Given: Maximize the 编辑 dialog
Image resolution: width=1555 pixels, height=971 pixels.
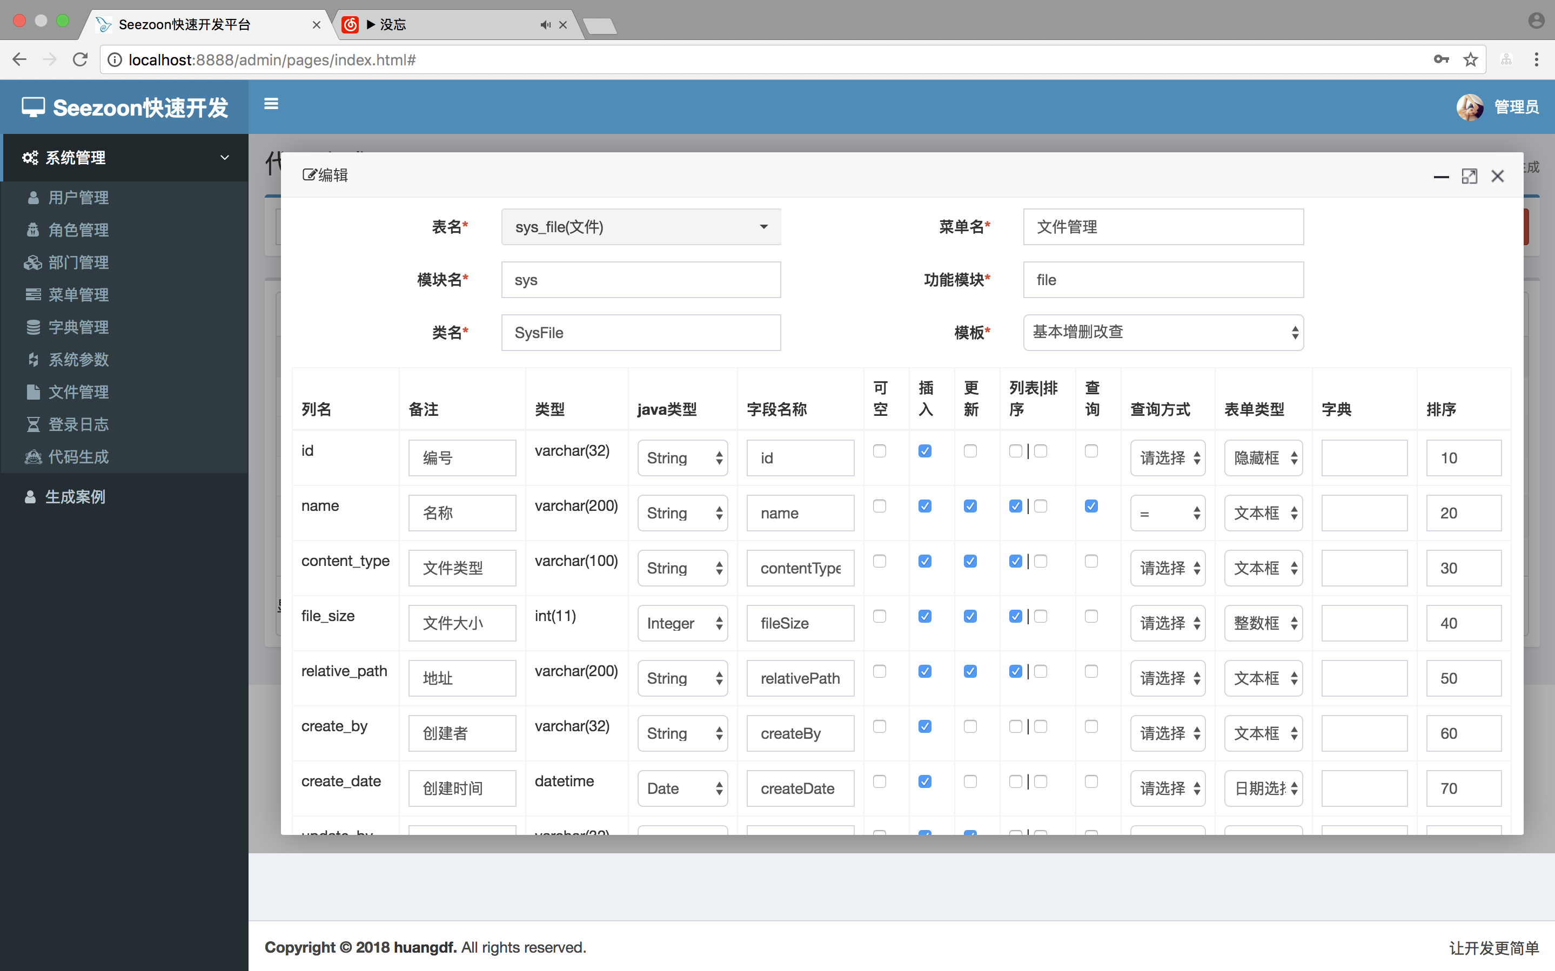Looking at the screenshot, I should pyautogui.click(x=1469, y=176).
